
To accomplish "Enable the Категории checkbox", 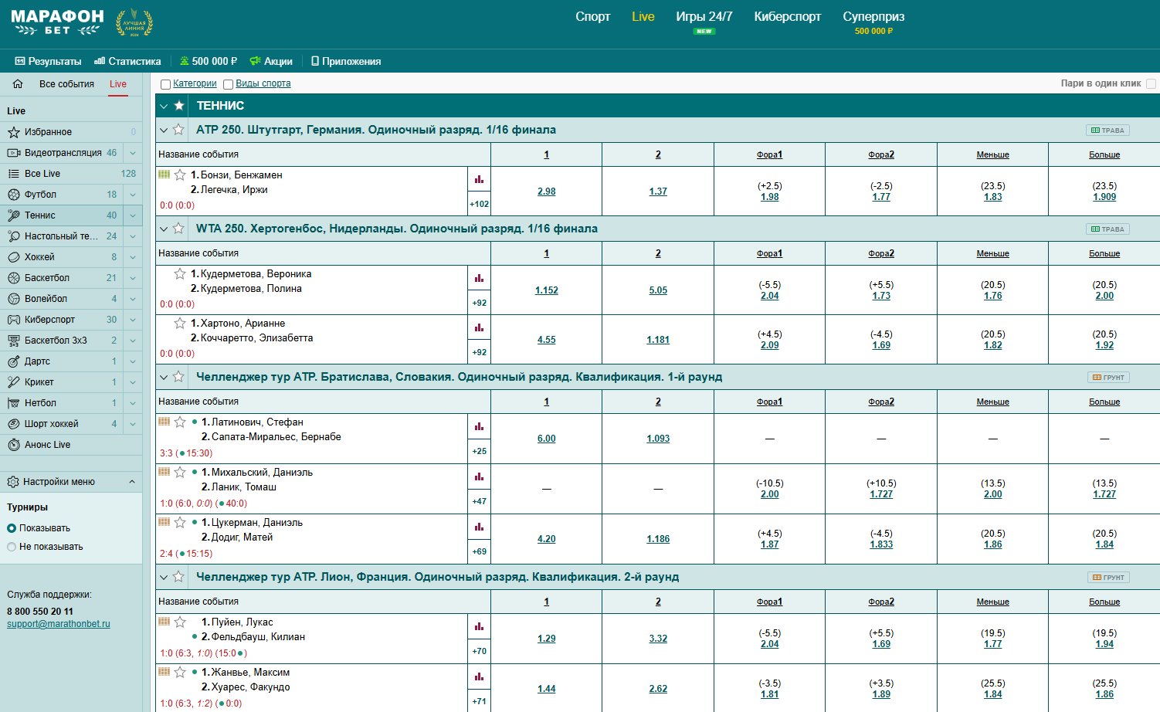I will coord(165,84).
